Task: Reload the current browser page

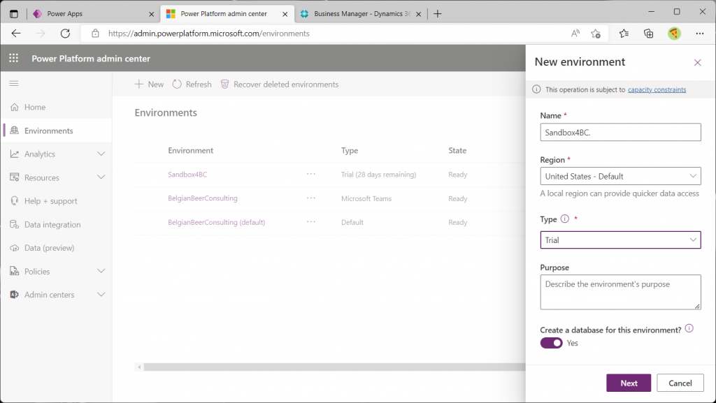Action: pos(65,34)
